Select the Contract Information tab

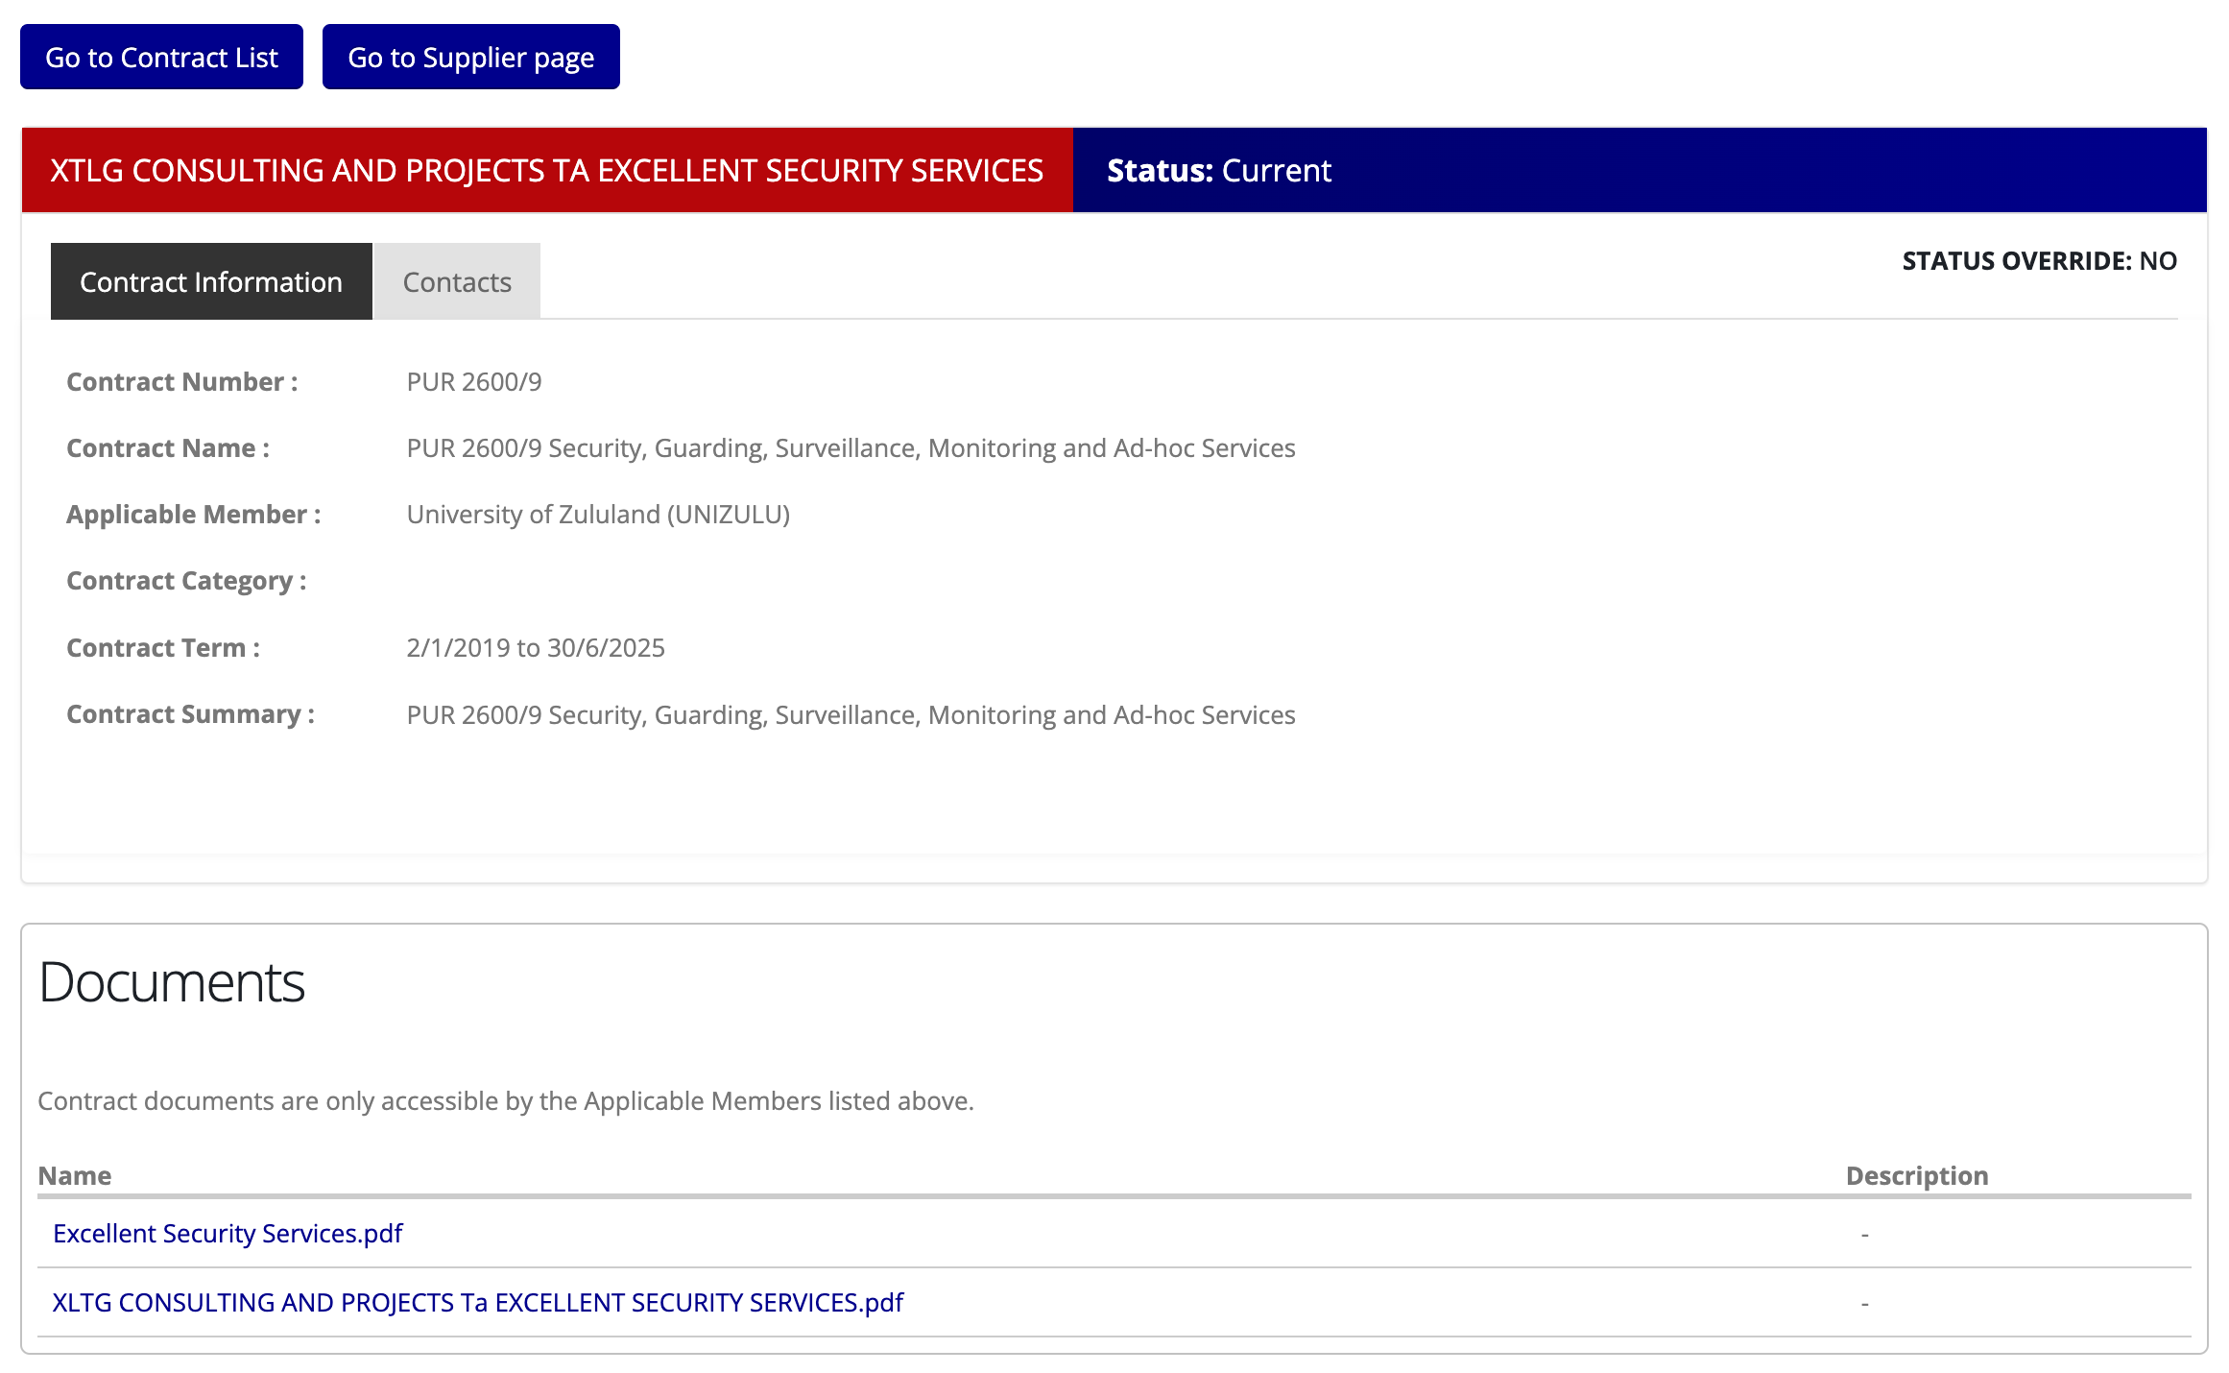[x=211, y=282]
